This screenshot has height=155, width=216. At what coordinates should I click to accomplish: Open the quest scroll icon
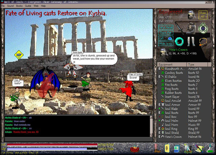pyautogui.click(x=199, y=149)
